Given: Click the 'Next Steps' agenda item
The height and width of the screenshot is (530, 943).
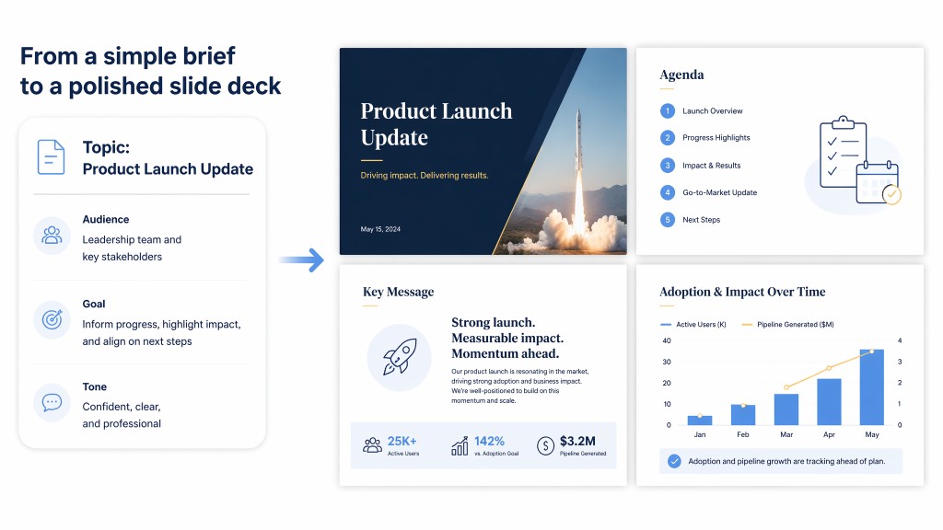Looking at the screenshot, I should coord(701,219).
